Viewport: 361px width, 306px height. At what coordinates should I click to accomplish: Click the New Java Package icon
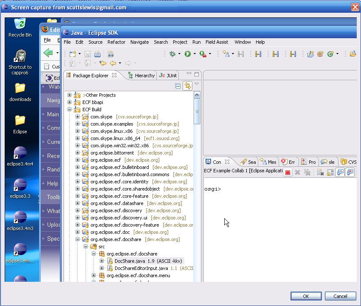[320, 54]
